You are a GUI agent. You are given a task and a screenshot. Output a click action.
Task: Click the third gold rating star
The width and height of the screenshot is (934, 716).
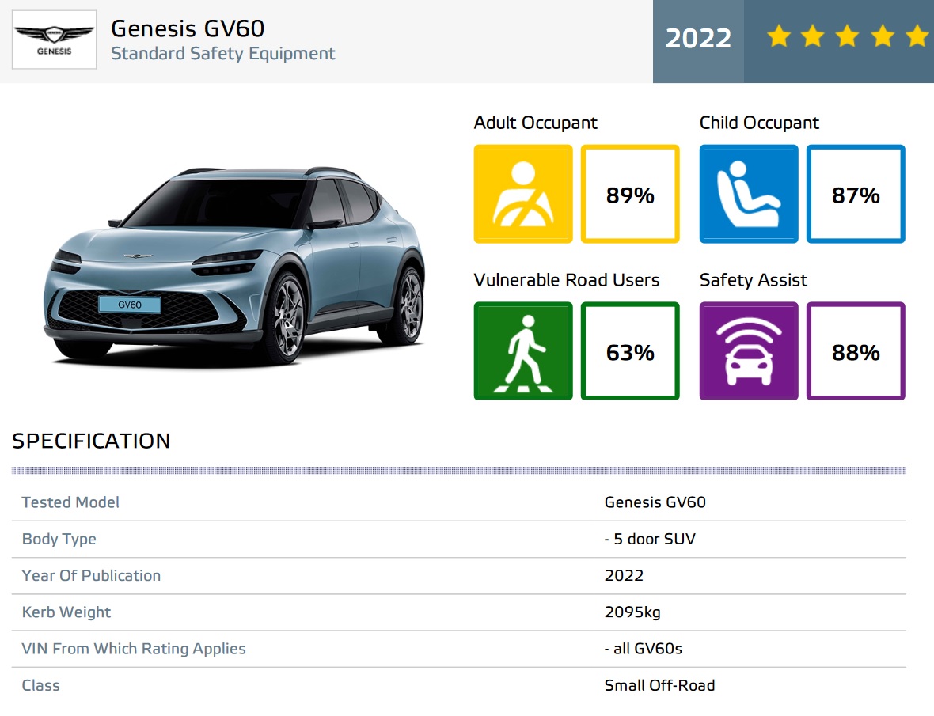[848, 36]
